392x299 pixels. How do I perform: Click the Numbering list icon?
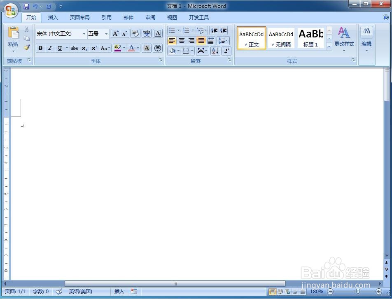(186, 30)
